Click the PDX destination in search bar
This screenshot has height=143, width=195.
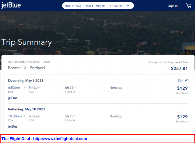[78, 6]
